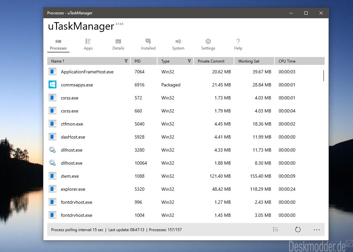Open the Help tab
353x252 pixels.
(238, 45)
